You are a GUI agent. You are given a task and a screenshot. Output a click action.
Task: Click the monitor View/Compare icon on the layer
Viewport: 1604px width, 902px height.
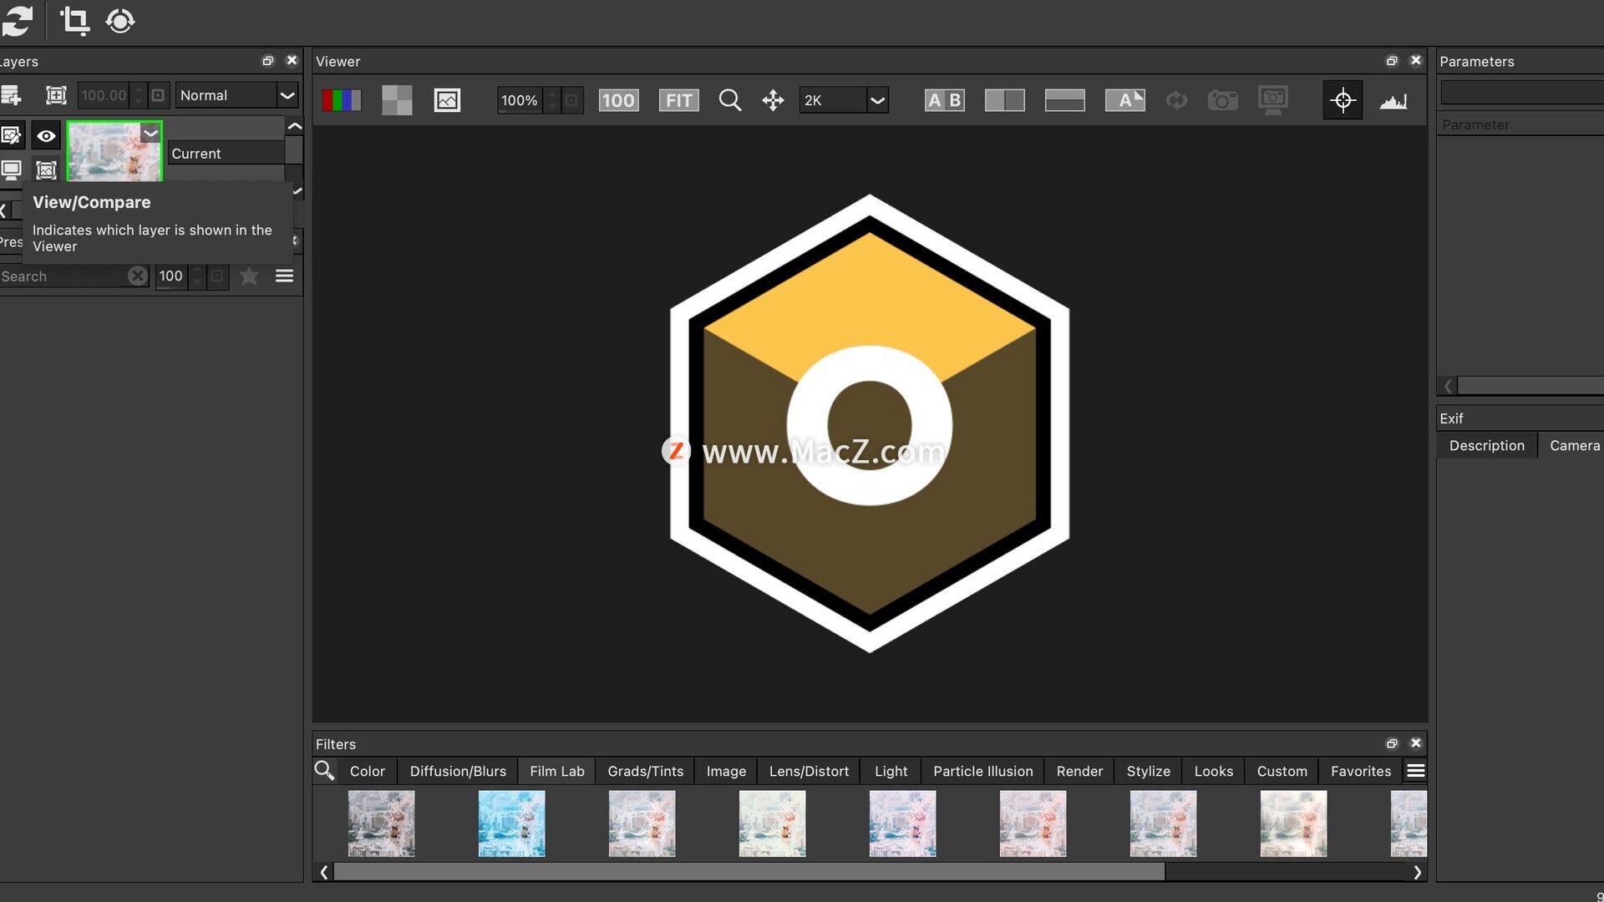pyautogui.click(x=11, y=170)
